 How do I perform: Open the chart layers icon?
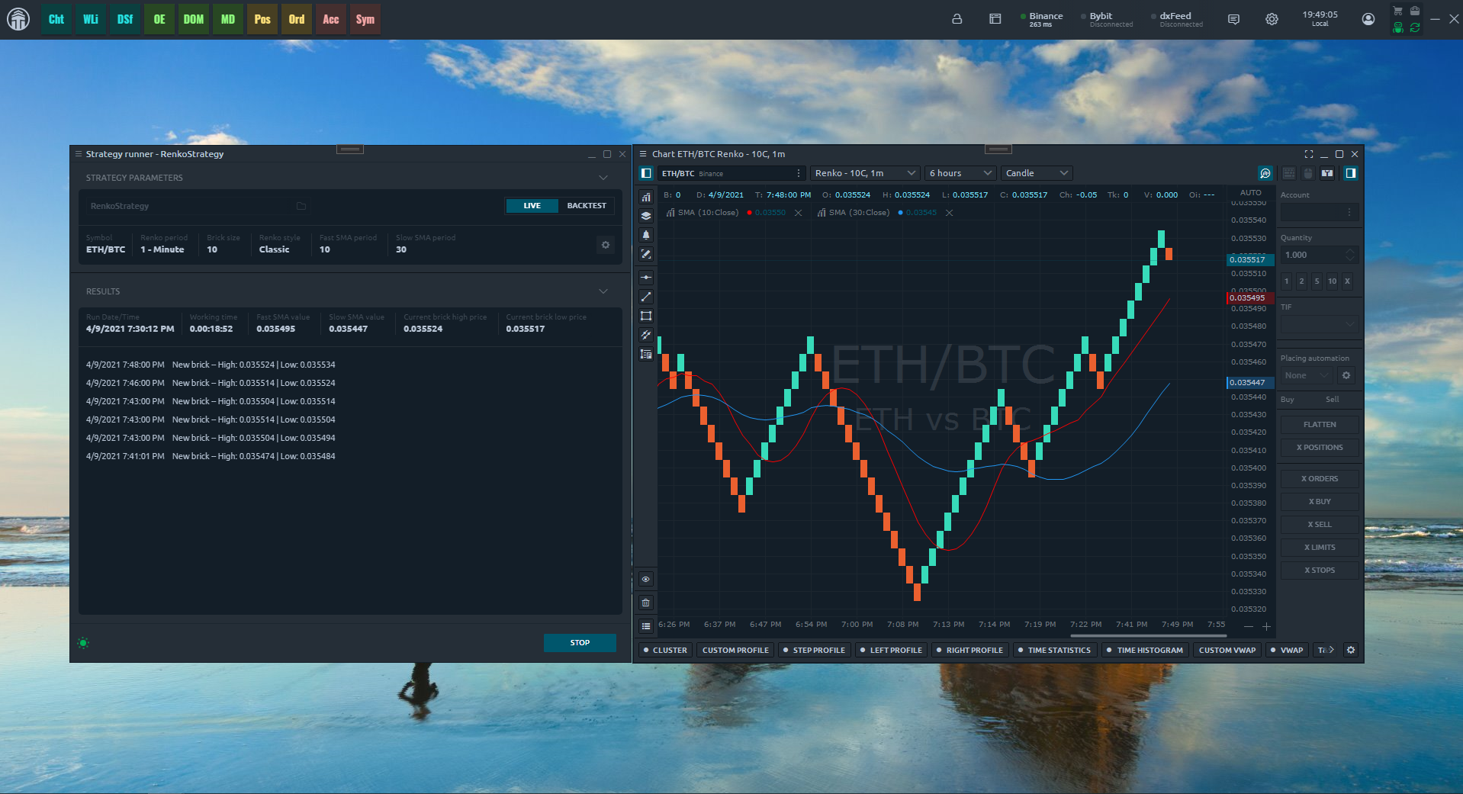point(646,216)
